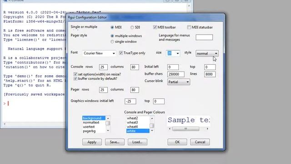Open the Cursor blink Partial dropdown

pos(179,82)
